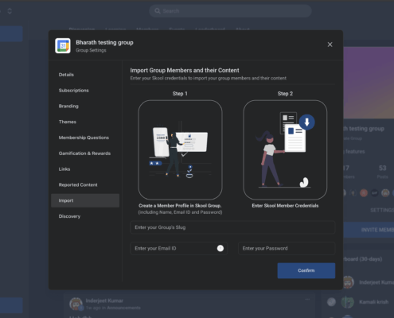This screenshot has width=394, height=318.
Task: Click the group switcher up-down arrows
Action: click(x=10, y=11)
